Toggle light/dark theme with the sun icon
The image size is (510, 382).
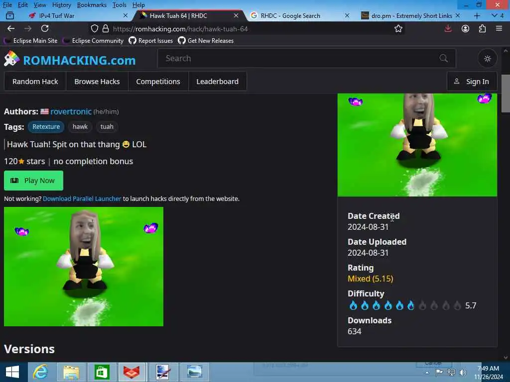click(x=487, y=59)
